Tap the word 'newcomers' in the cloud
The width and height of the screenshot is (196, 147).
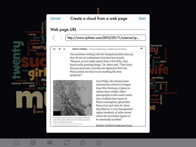[28, 83]
